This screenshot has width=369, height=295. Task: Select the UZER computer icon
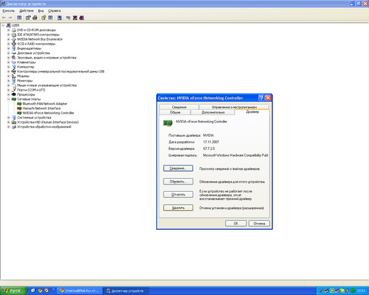pos(9,25)
